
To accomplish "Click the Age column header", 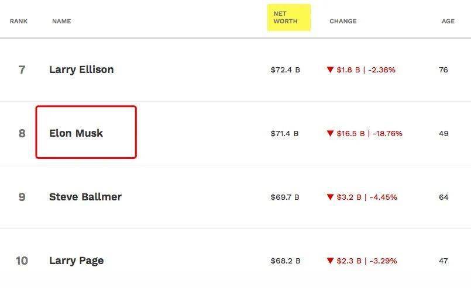I will 448,22.
